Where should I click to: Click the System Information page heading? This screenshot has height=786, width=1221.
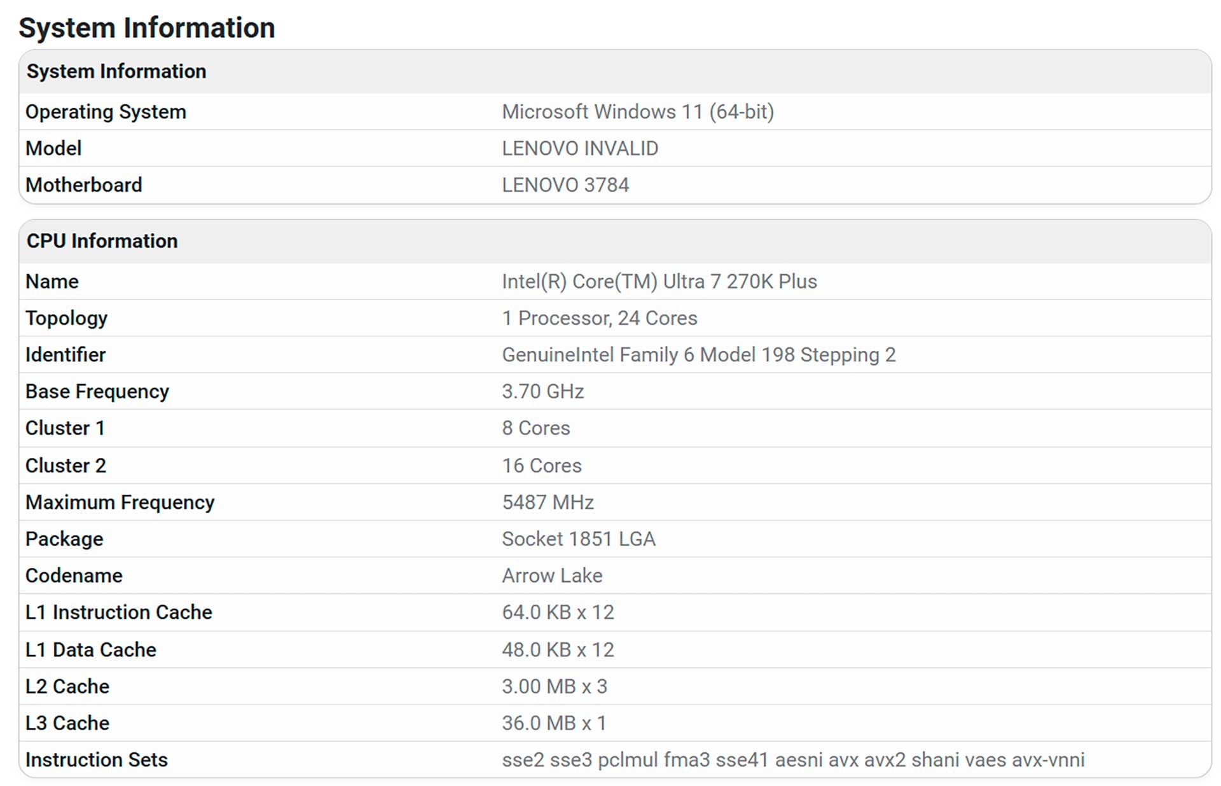tap(147, 28)
